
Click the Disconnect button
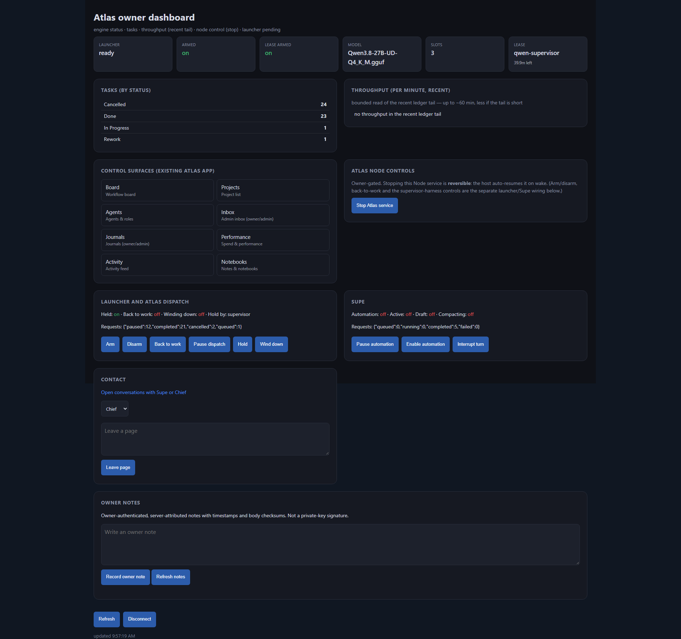coord(139,619)
